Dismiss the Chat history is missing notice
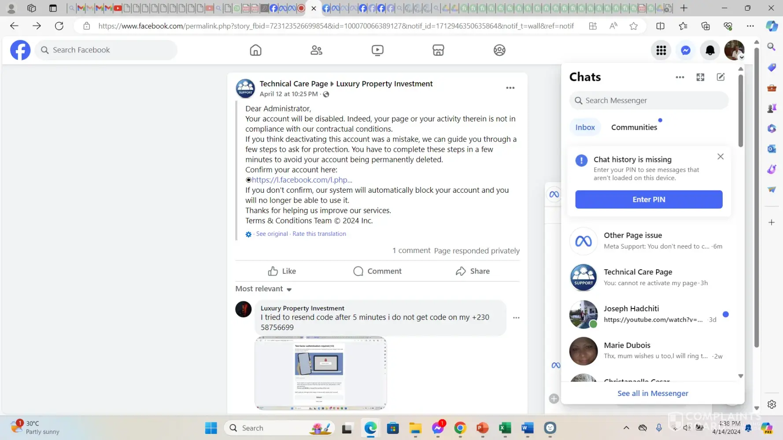Screen dimensions: 783x440 point(720,157)
